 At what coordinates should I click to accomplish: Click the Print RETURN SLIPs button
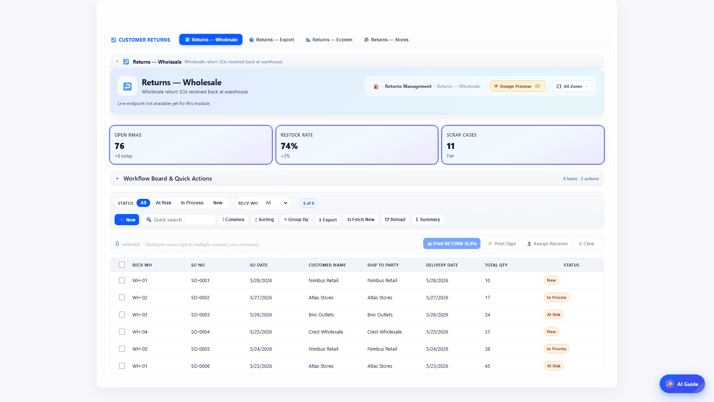[452, 244]
